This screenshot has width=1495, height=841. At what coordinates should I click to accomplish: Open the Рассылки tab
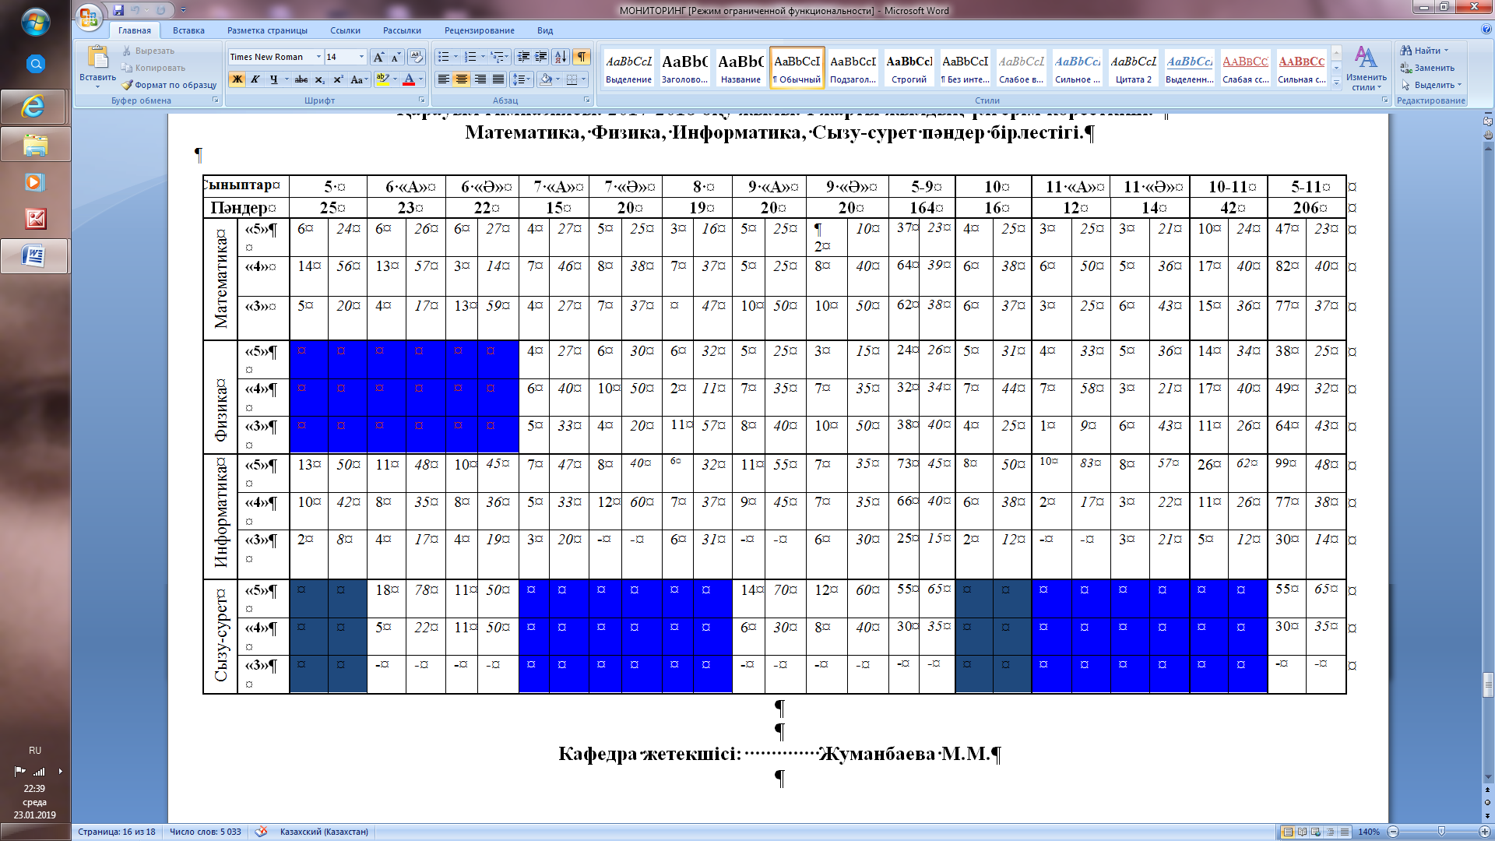pos(402,30)
